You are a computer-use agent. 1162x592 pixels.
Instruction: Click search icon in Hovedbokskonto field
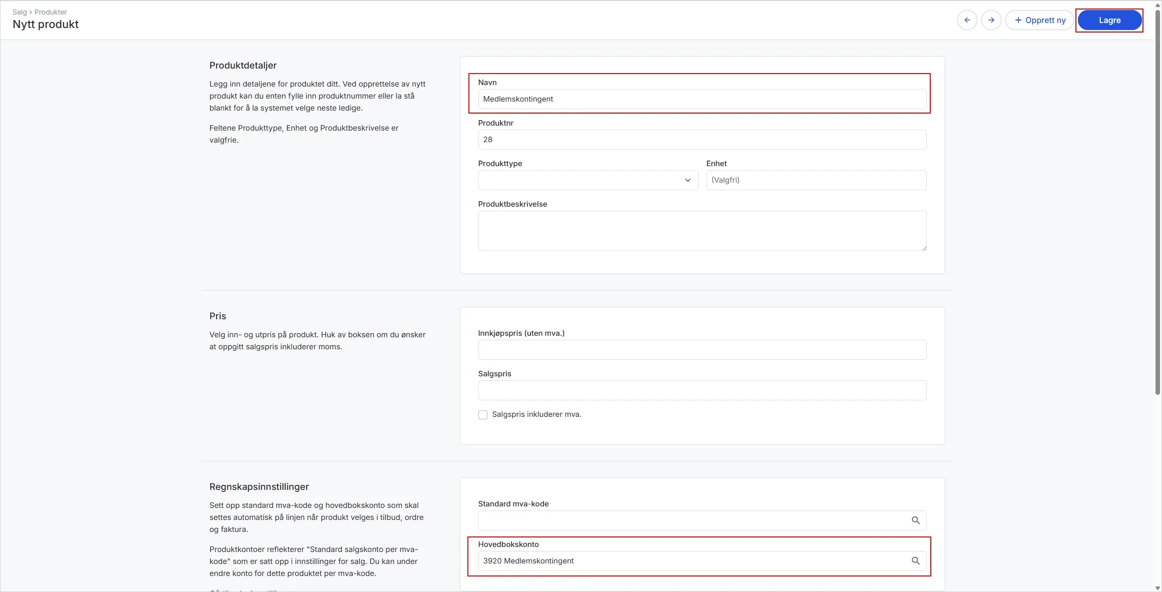pos(915,561)
